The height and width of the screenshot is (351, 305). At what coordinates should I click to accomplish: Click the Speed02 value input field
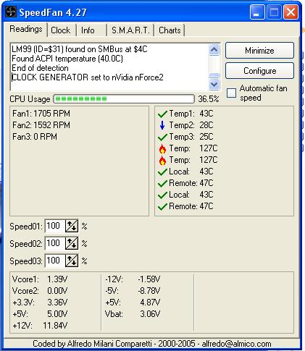55,243
